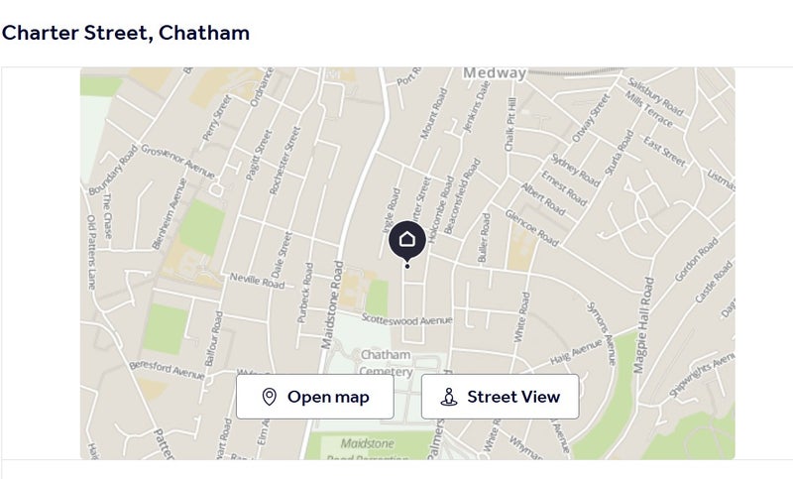Click the Chatham Cemetery map label
This screenshot has height=479, width=793.
tap(385, 362)
